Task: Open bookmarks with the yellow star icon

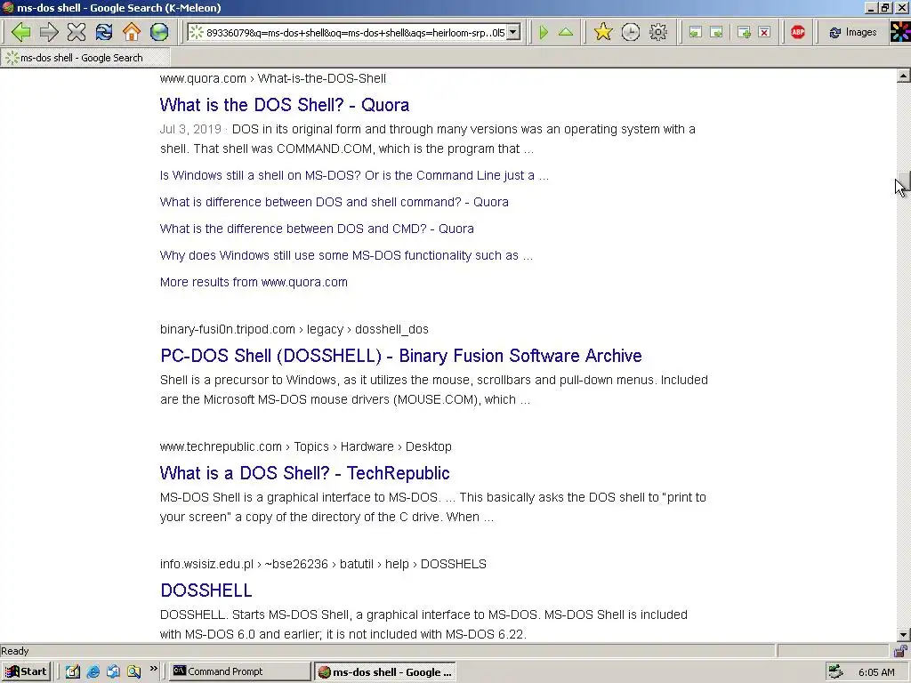Action: (603, 33)
